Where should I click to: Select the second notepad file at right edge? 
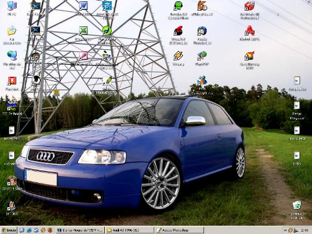click(297, 105)
